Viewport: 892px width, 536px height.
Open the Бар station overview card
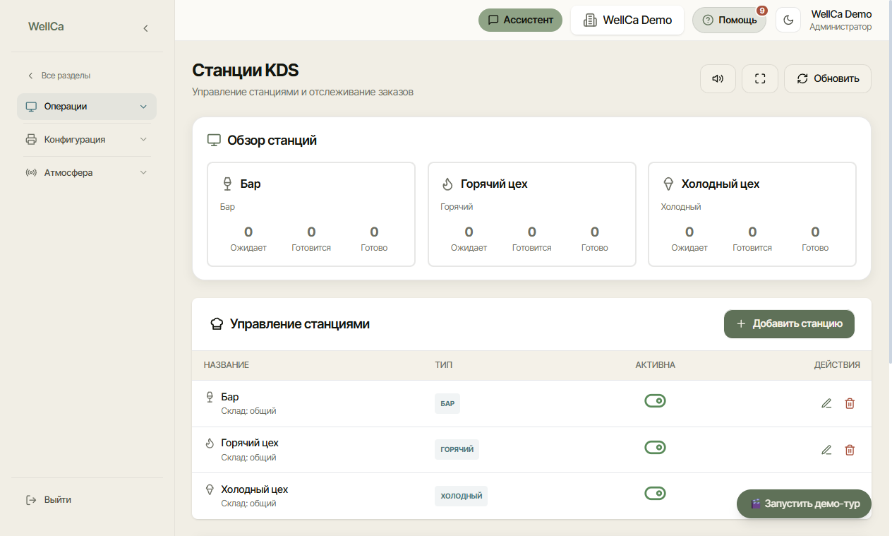pos(311,215)
